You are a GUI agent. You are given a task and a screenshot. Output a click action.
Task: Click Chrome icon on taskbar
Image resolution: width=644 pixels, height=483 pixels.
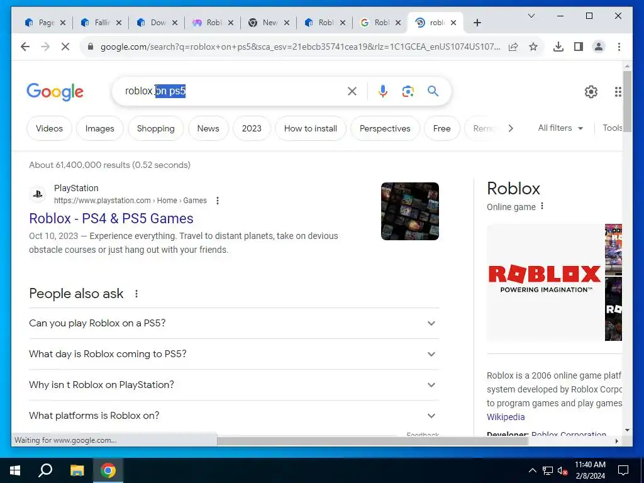[x=108, y=470]
